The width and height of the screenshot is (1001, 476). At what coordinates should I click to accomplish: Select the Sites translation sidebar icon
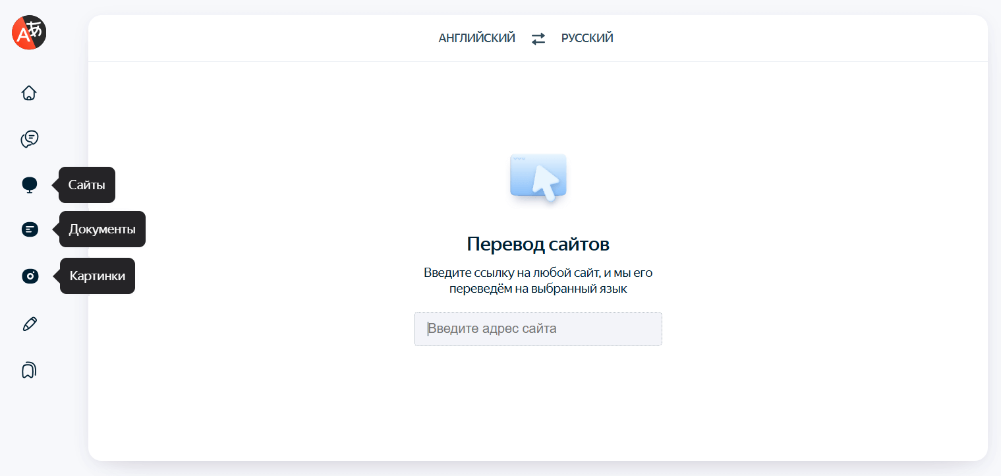[x=29, y=185]
